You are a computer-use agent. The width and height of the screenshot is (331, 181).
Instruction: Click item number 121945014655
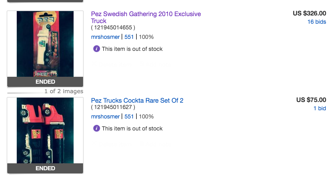pos(113,28)
